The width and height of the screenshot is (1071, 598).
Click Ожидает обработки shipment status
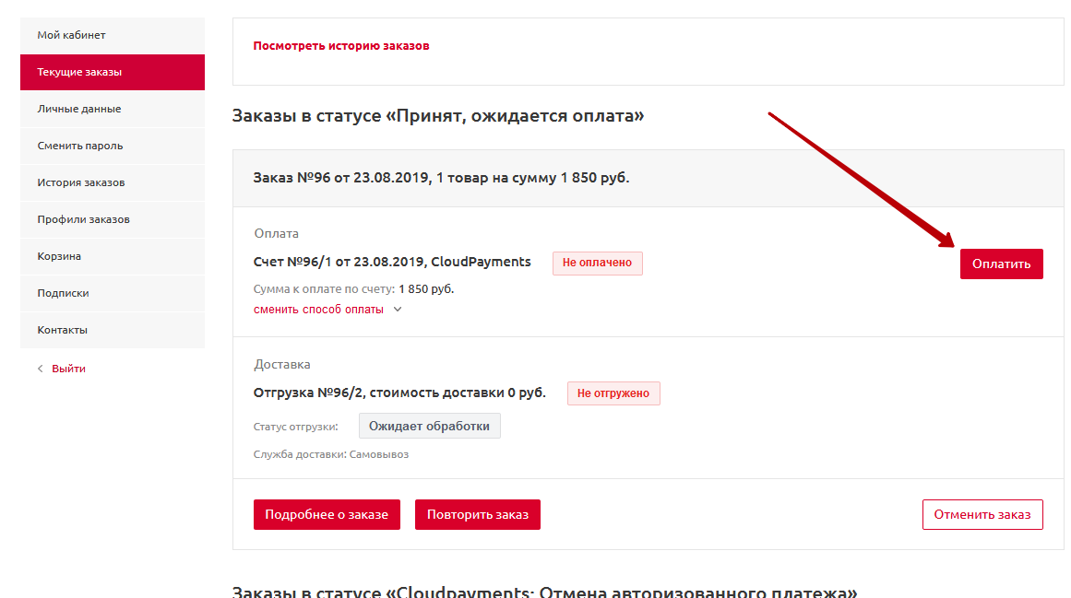430,427
